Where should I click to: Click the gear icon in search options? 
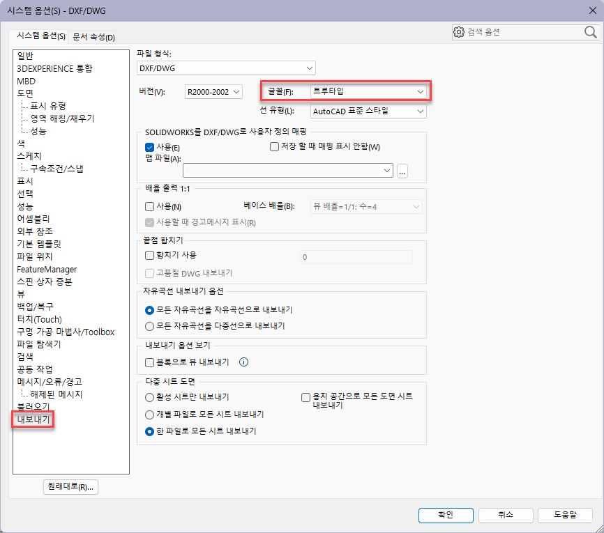click(x=458, y=32)
